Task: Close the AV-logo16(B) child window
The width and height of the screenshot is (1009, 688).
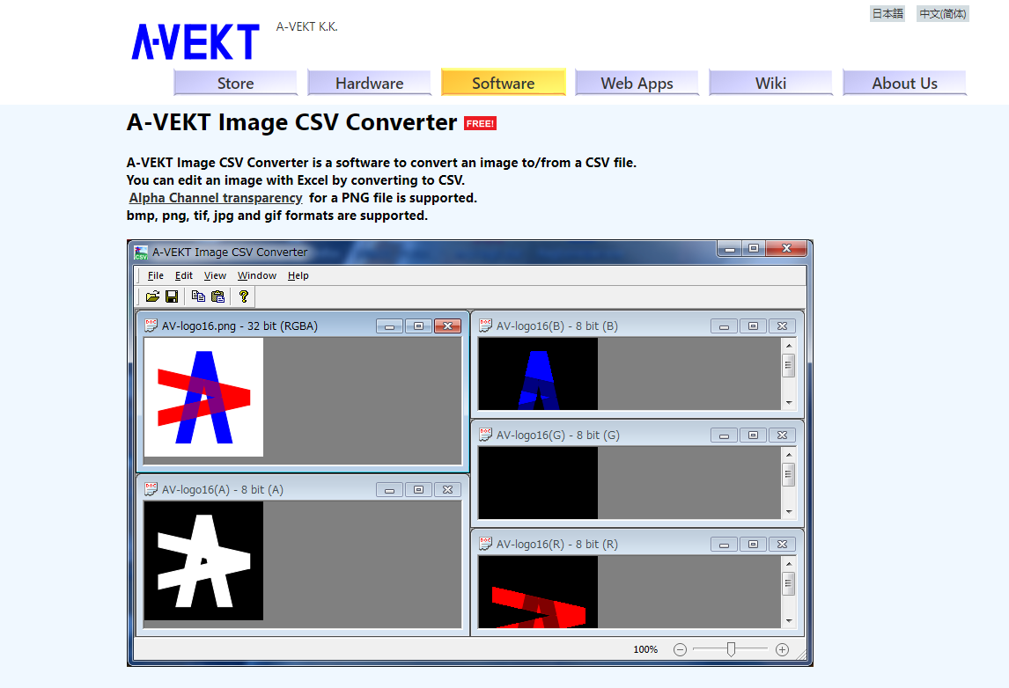Action: 783,326
